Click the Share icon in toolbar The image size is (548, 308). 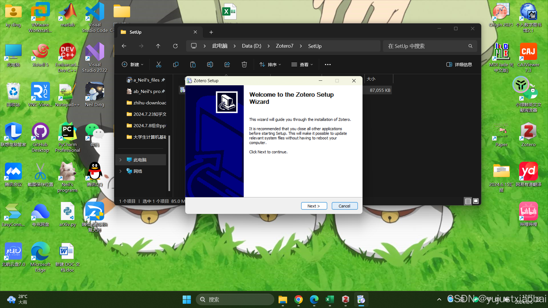point(227,64)
